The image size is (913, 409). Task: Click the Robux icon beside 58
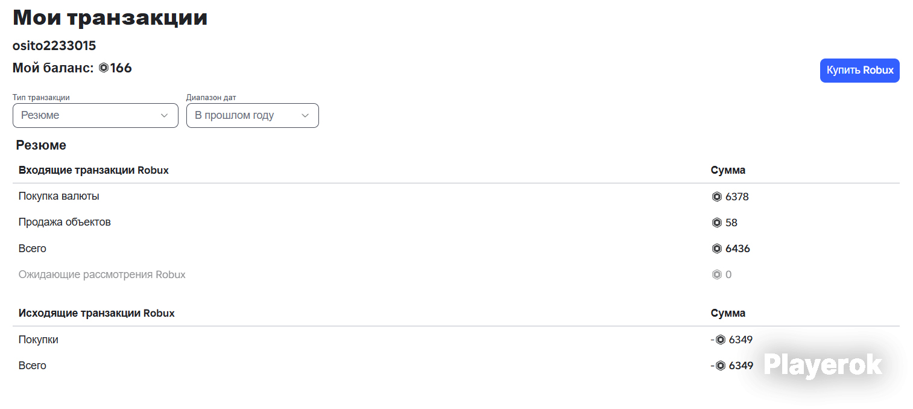pos(716,223)
